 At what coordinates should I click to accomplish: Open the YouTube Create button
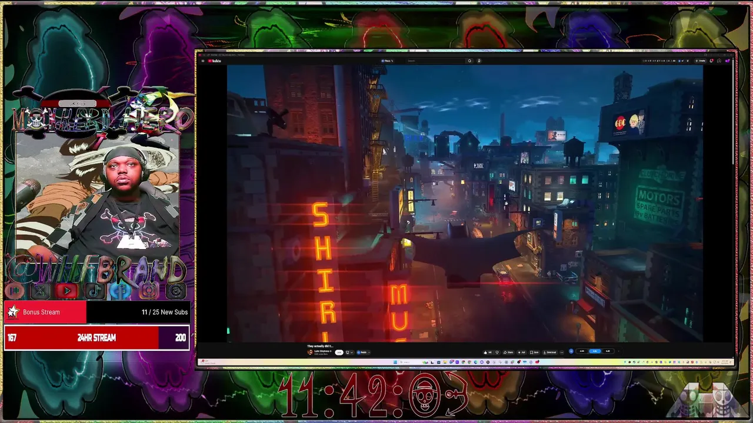[700, 61]
